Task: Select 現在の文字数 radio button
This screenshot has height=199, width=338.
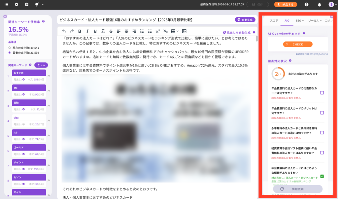Action: click(10, 48)
